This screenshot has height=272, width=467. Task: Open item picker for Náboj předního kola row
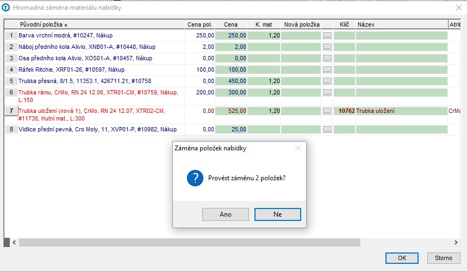(x=327, y=47)
